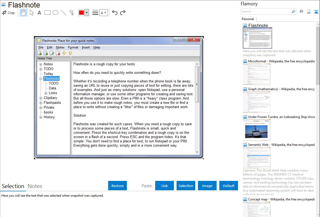Viewport: 320px width, 217px height.
Task: Select the books tree item
Action: pyautogui.click(x=48, y=112)
